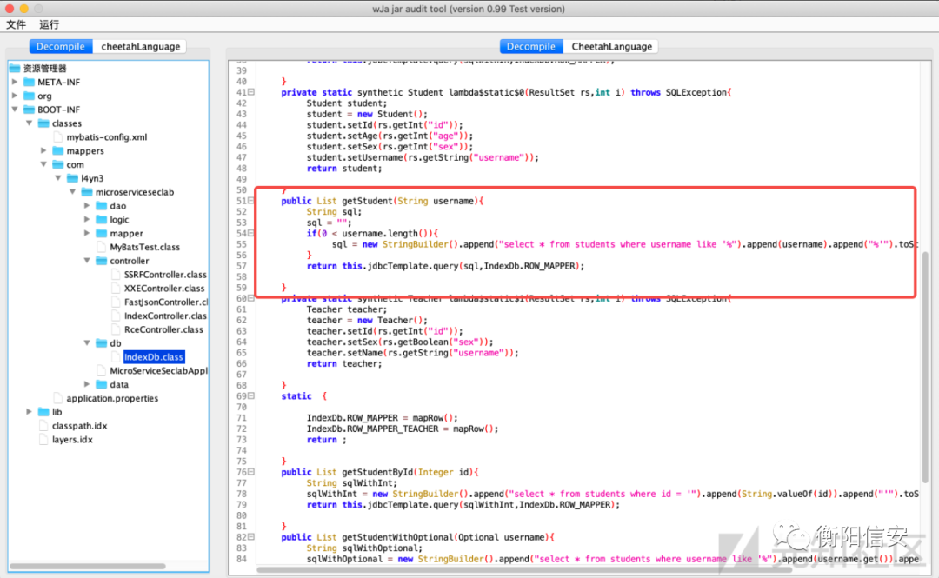Collapse the classes folder arrow

[30, 123]
